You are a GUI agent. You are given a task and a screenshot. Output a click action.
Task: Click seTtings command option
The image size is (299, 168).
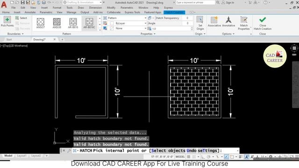pos(207,150)
